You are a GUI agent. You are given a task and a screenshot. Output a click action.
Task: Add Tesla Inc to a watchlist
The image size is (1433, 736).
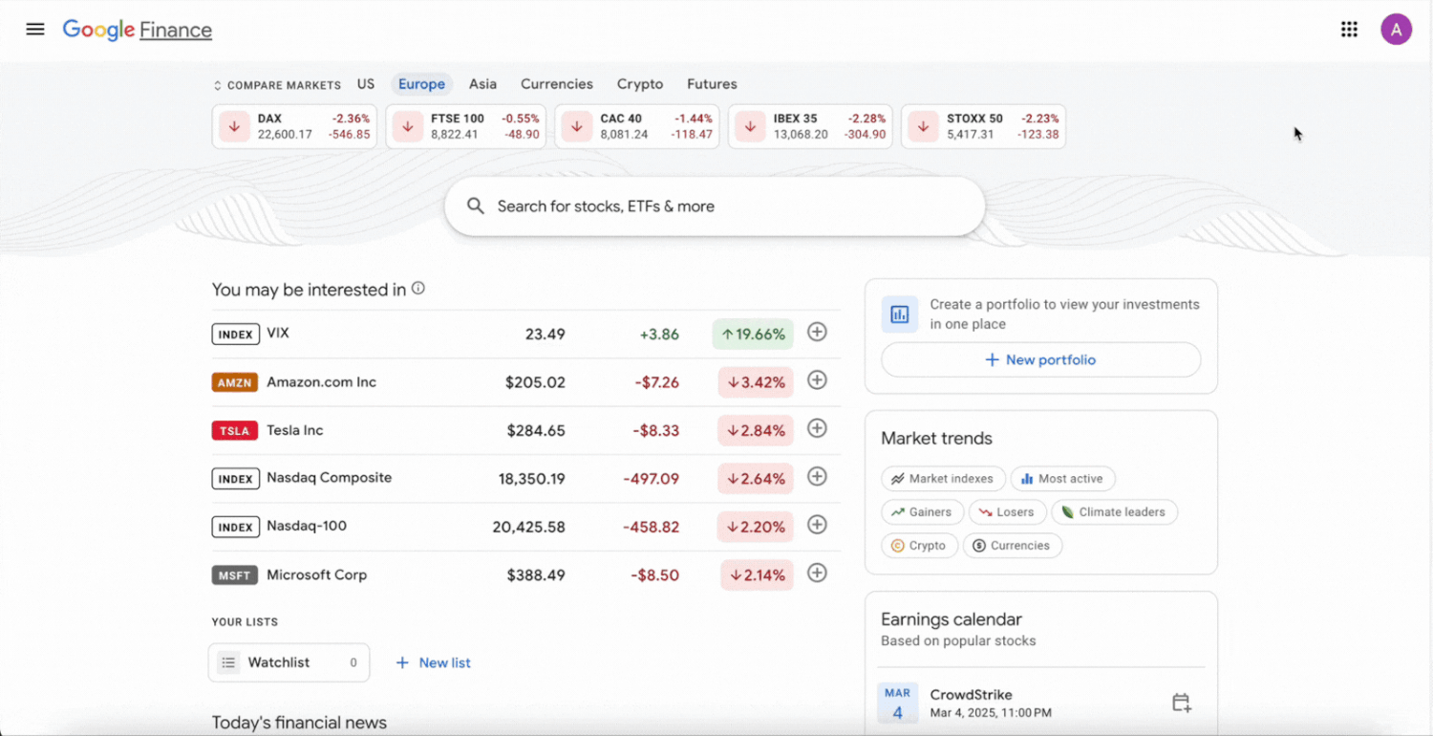(x=817, y=428)
